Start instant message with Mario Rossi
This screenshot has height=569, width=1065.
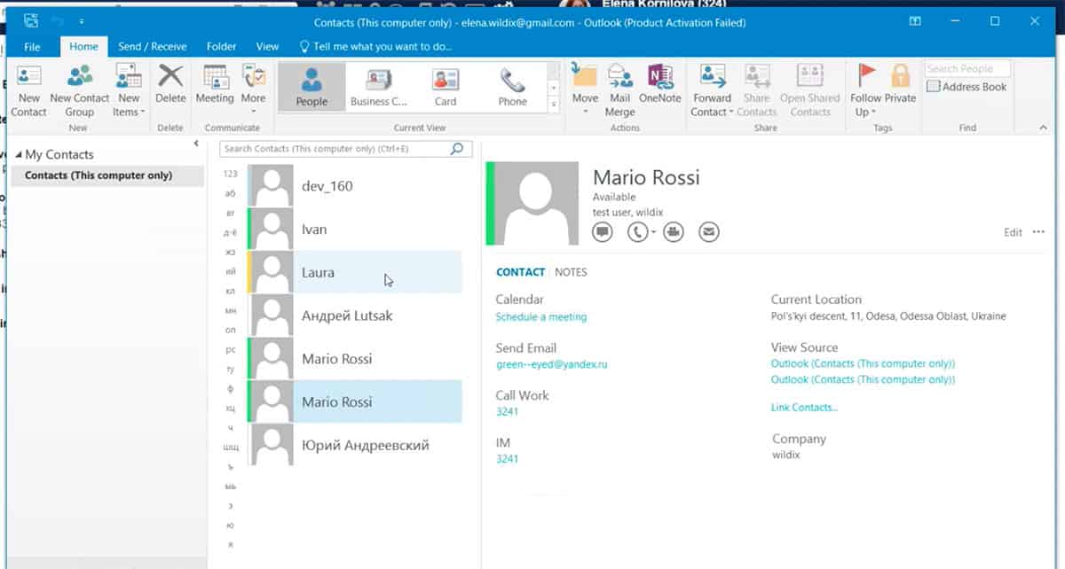point(603,232)
